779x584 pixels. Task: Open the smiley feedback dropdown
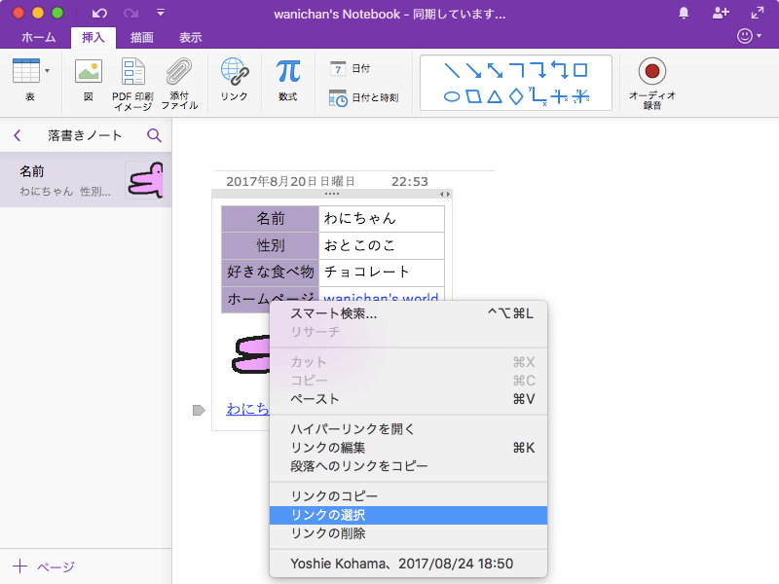tap(750, 37)
